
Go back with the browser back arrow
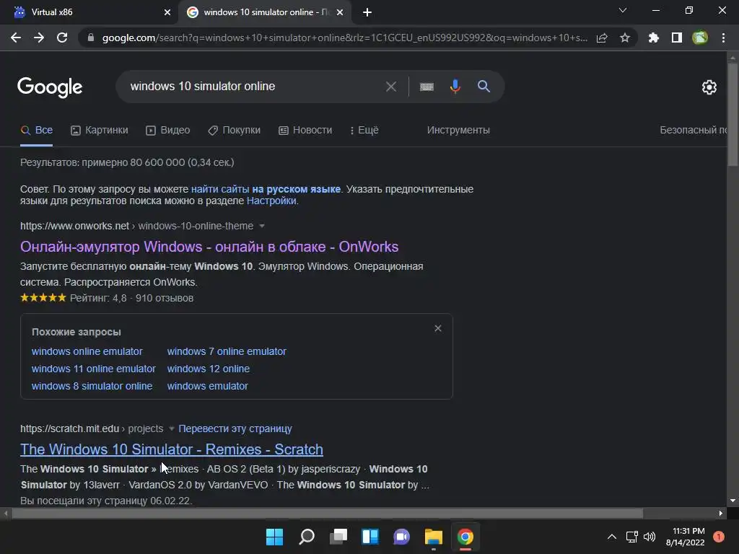[x=16, y=38]
